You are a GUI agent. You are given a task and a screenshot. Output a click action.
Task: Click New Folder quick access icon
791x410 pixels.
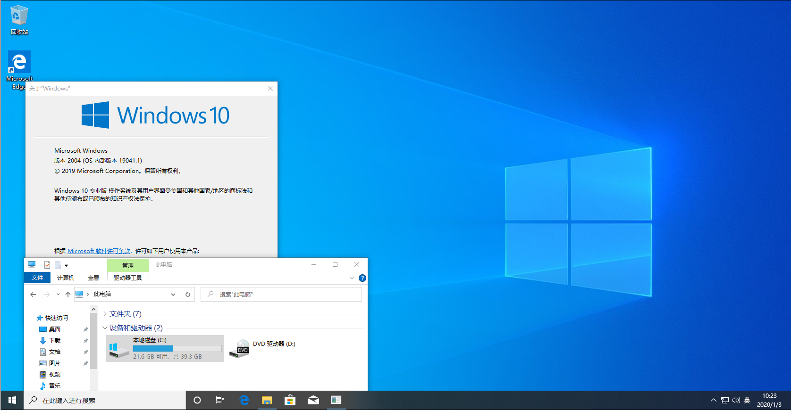coord(58,265)
